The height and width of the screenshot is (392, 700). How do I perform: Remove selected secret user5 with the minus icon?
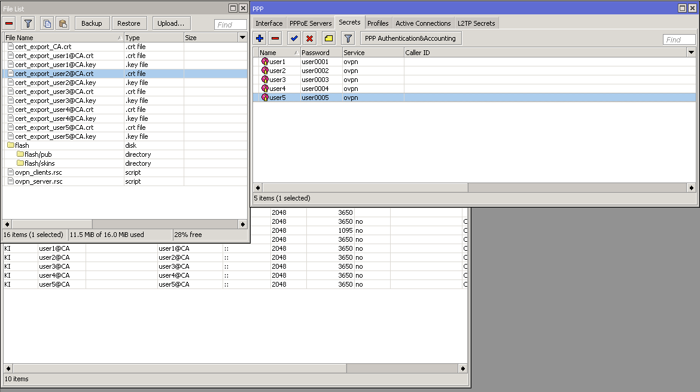[x=276, y=38]
